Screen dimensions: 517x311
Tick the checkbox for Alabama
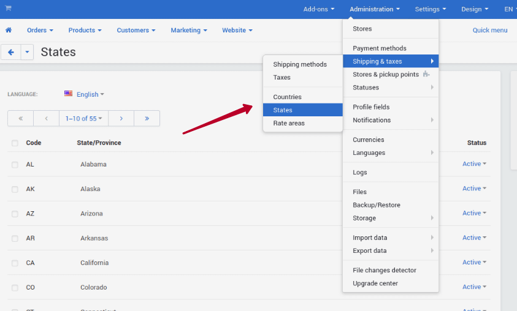pyautogui.click(x=15, y=165)
